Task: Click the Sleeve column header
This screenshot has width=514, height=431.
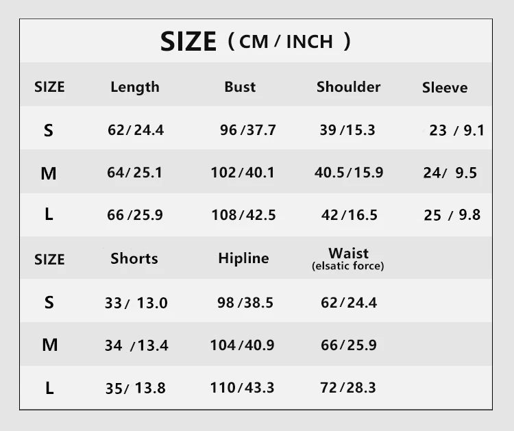Action: click(445, 88)
